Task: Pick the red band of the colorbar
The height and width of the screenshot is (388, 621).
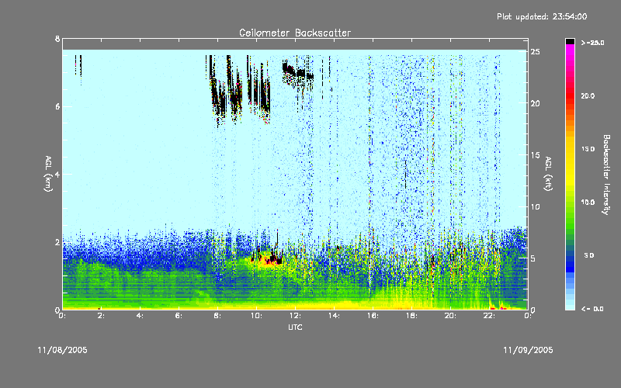Action: (x=570, y=97)
